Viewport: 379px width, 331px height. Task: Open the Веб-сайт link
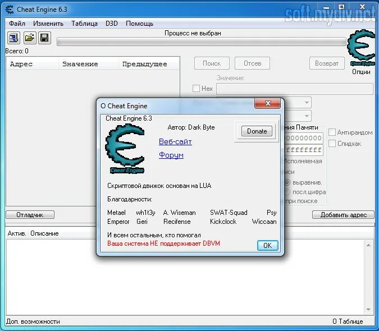175,141
